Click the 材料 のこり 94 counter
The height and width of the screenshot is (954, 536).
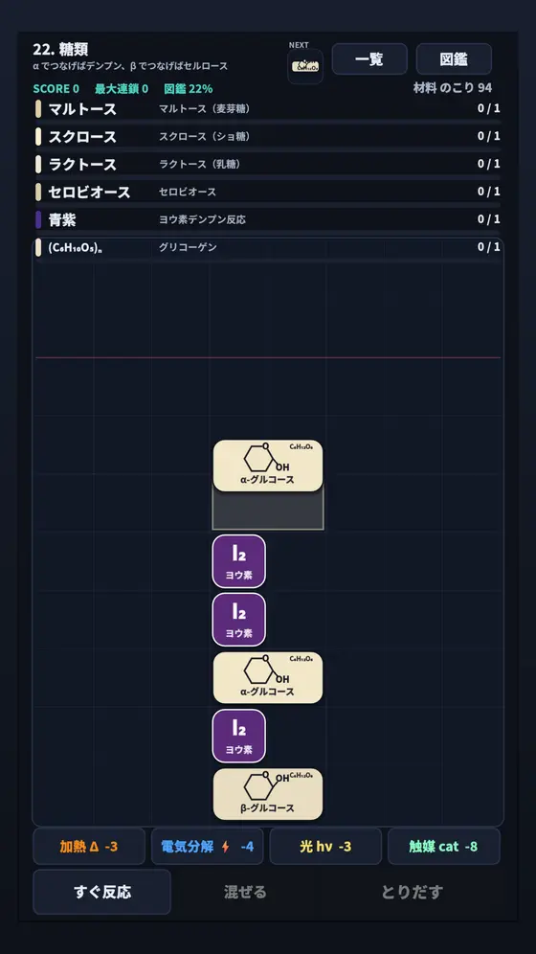(453, 87)
